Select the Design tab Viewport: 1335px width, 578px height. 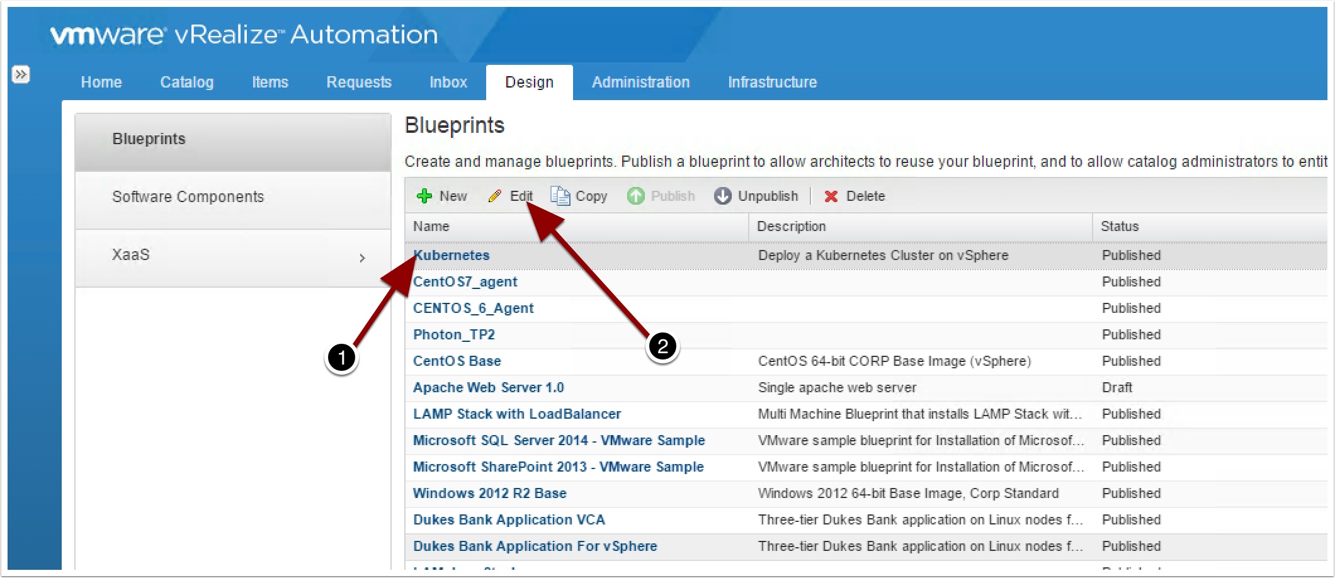530,82
